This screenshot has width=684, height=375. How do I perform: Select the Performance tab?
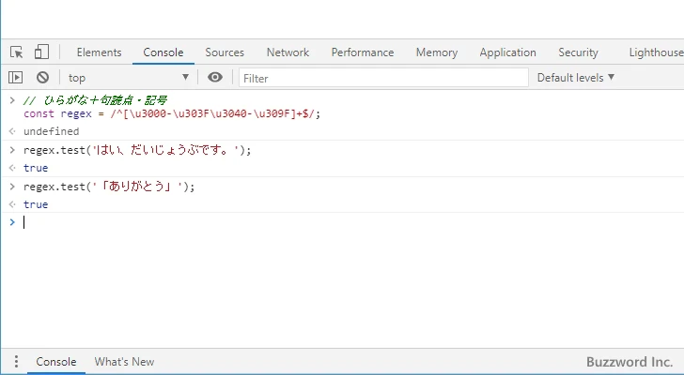[362, 52]
